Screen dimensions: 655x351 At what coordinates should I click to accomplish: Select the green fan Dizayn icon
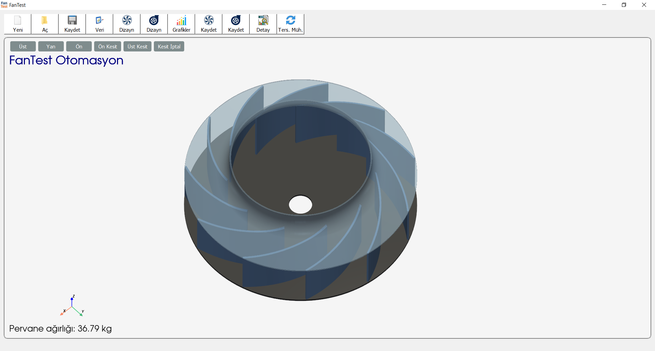(x=127, y=24)
